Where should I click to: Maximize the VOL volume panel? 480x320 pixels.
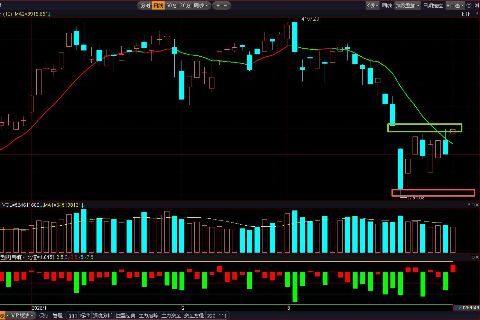[x=473, y=205]
